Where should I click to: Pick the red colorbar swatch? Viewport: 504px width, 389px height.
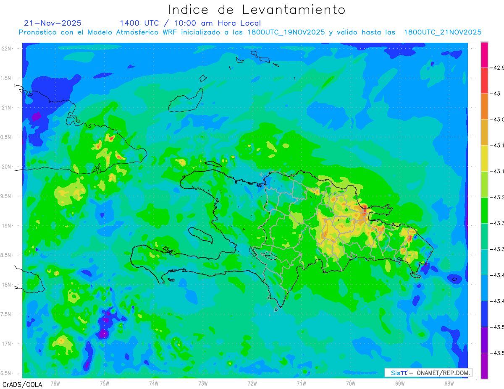click(x=484, y=81)
